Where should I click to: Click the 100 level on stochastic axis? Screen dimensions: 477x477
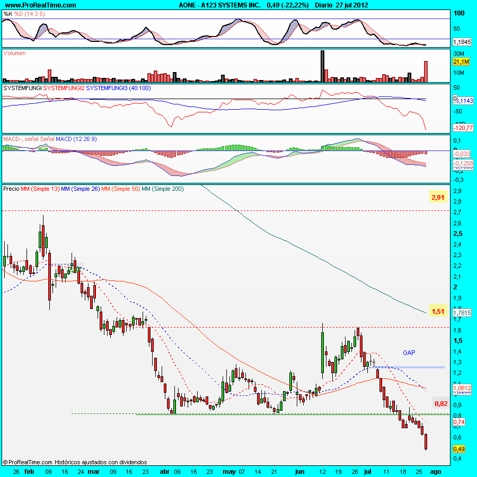459,13
